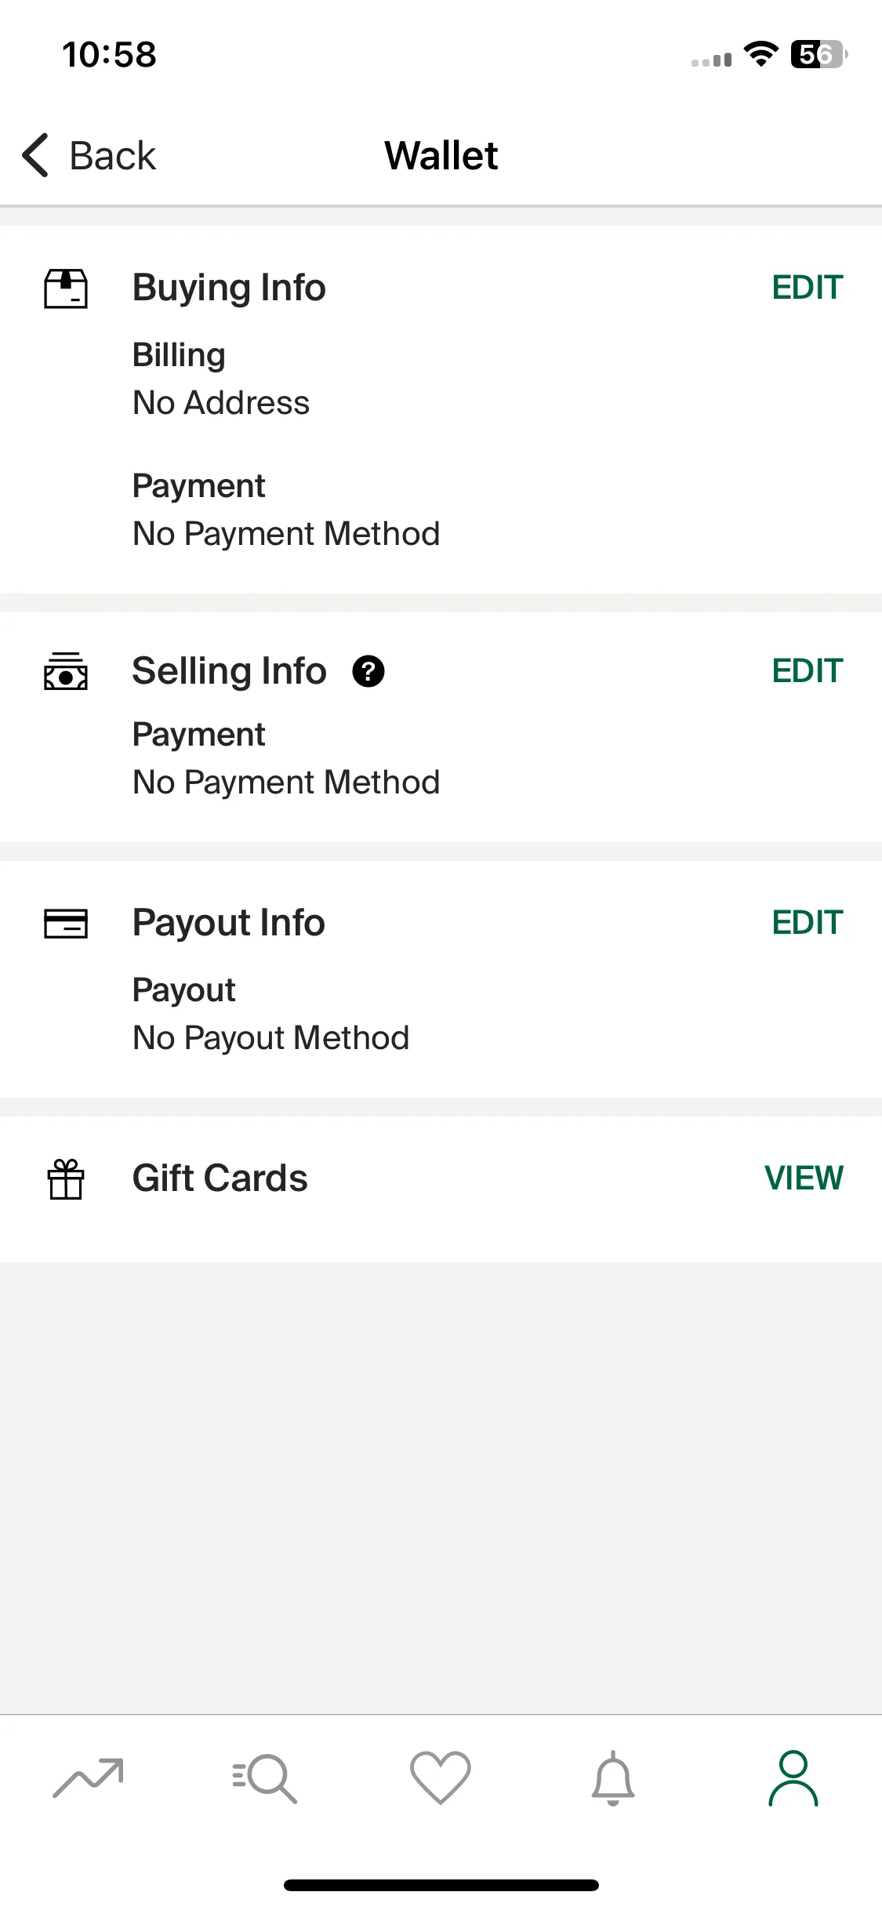882x1910 pixels.
Task: Open the profile person tab icon
Action: pyautogui.click(x=793, y=1777)
